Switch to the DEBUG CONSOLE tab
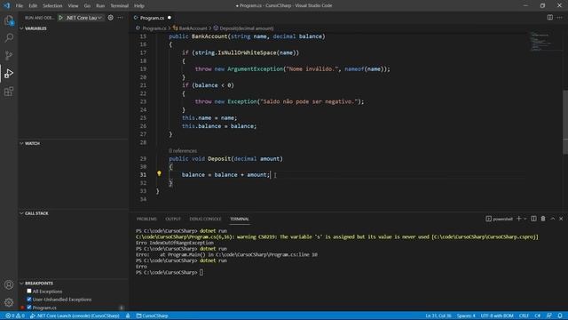 point(205,219)
